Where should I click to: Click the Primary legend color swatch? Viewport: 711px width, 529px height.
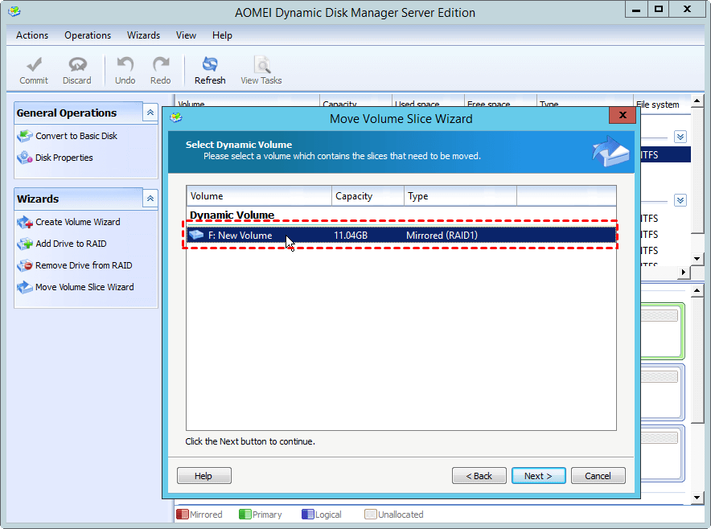[245, 514]
